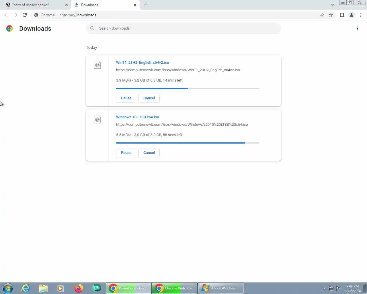Screen dimensions: 367x294
Task: Click the taskbar clock showing 2:49 PM
Action: [x=352, y=289]
